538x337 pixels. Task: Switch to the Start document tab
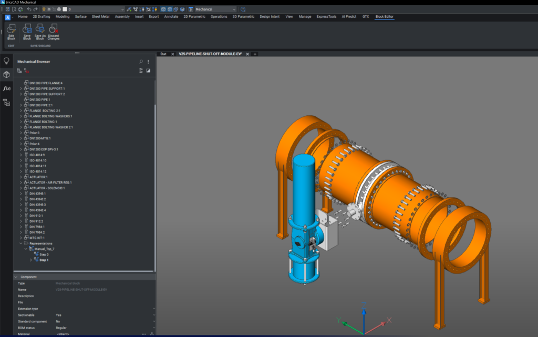pos(163,54)
